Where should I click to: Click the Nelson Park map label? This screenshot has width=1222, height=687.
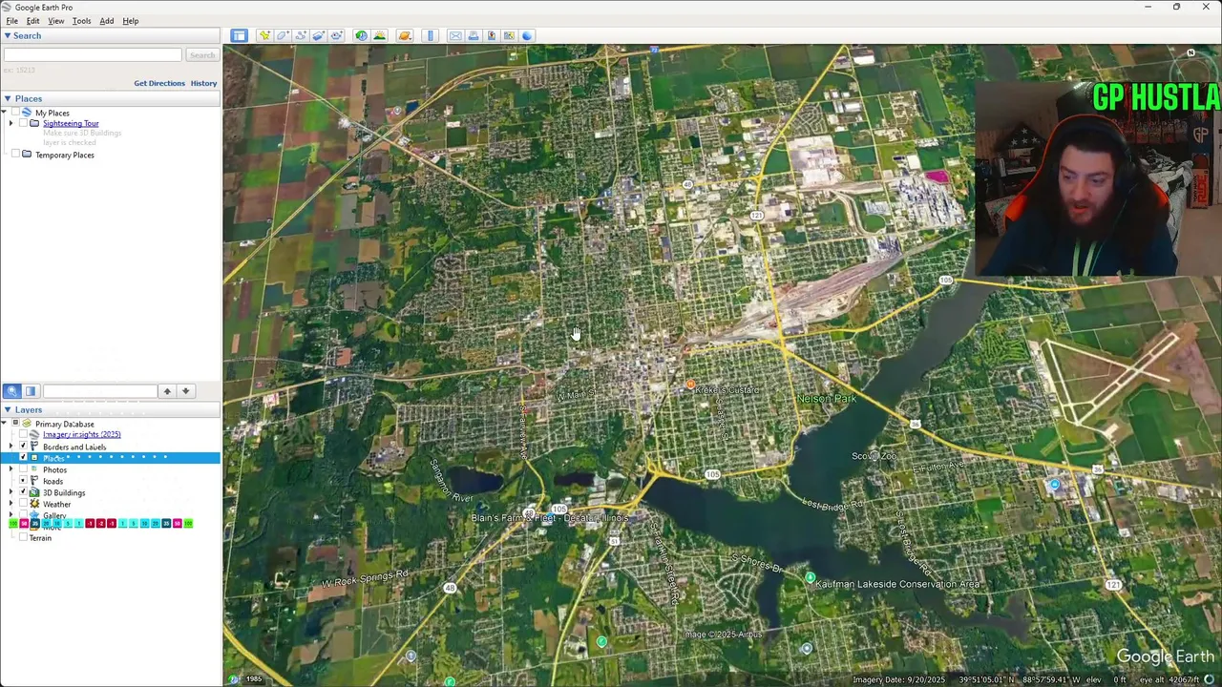[x=826, y=398]
